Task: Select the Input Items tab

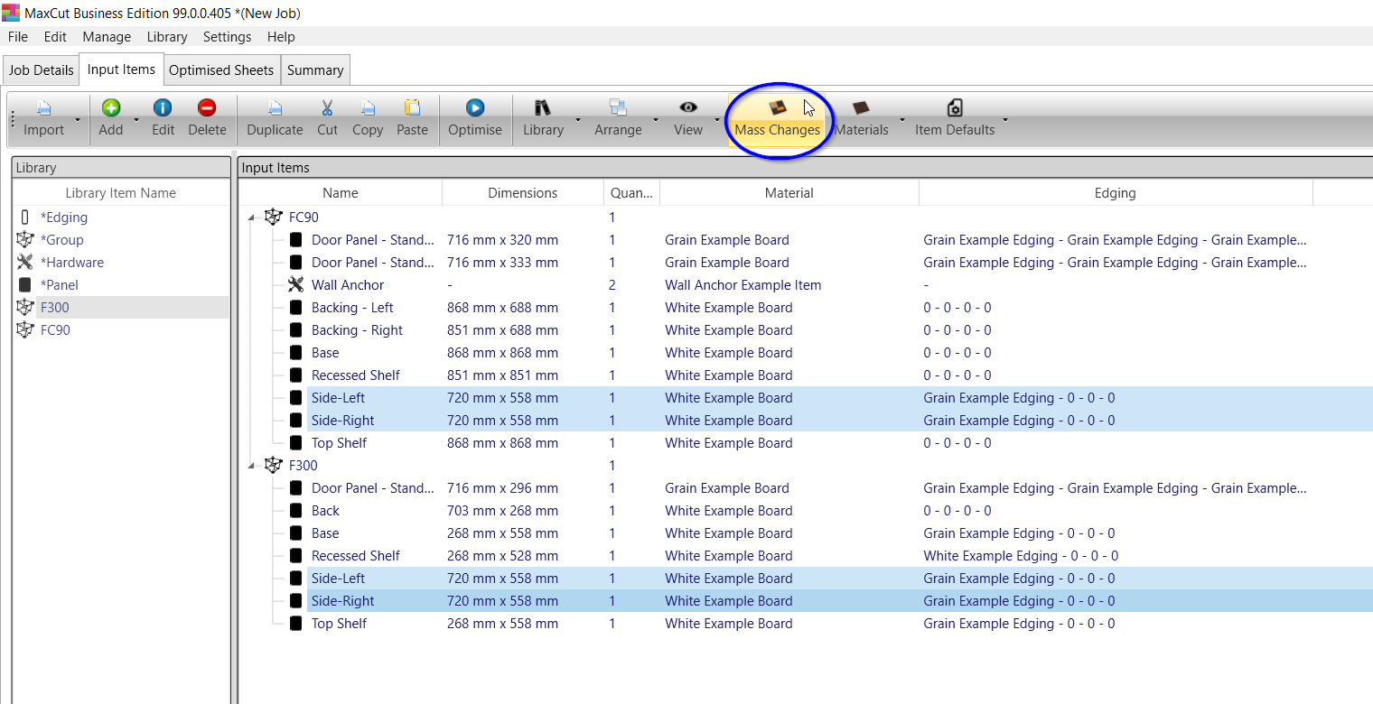Action: pos(121,69)
